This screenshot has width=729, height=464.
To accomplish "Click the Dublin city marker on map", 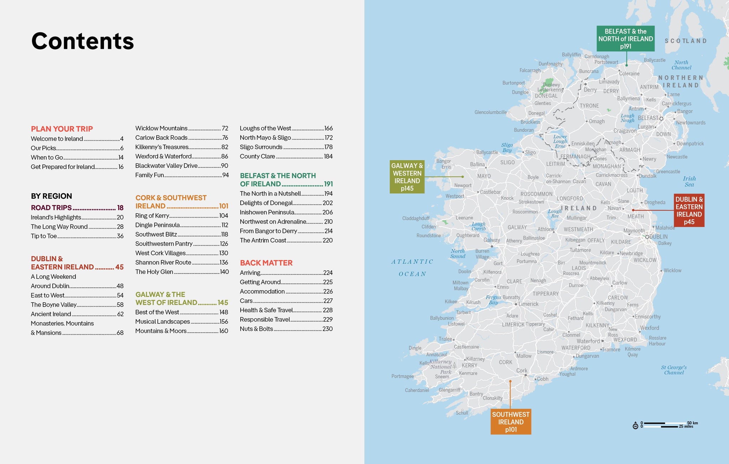I will pyautogui.click(x=647, y=237).
